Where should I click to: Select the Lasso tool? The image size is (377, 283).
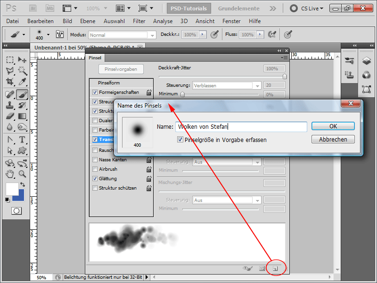tap(9, 70)
